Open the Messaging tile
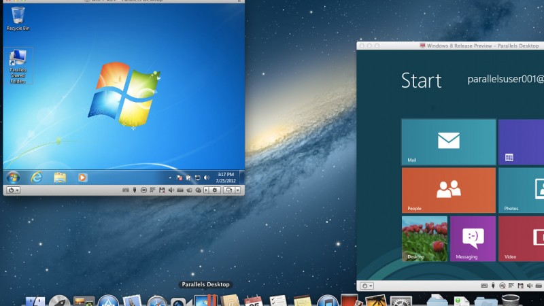 click(x=473, y=239)
